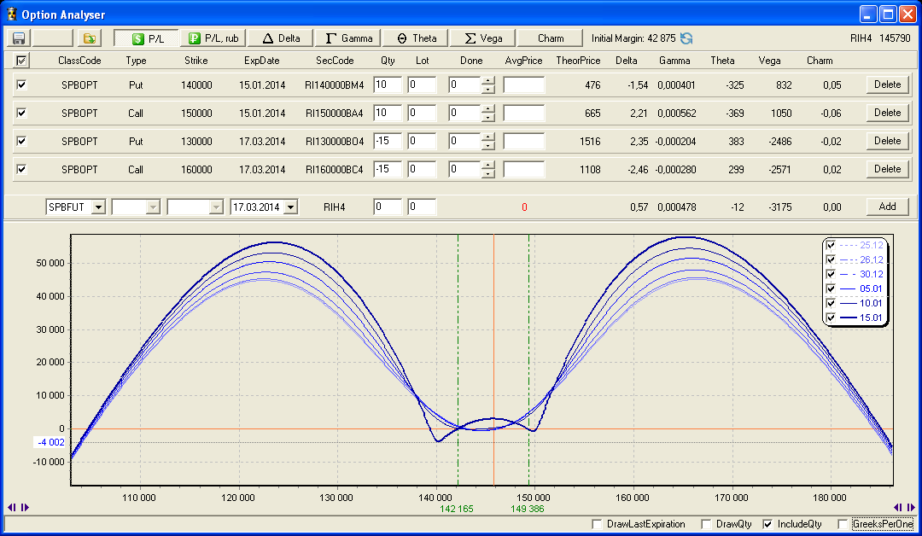Image resolution: width=922 pixels, height=536 pixels.
Task: Click the open folder icon in toolbar
Action: (90, 38)
